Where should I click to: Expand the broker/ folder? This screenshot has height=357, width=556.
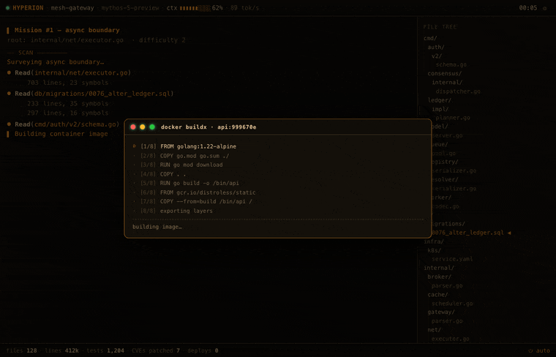(440, 277)
